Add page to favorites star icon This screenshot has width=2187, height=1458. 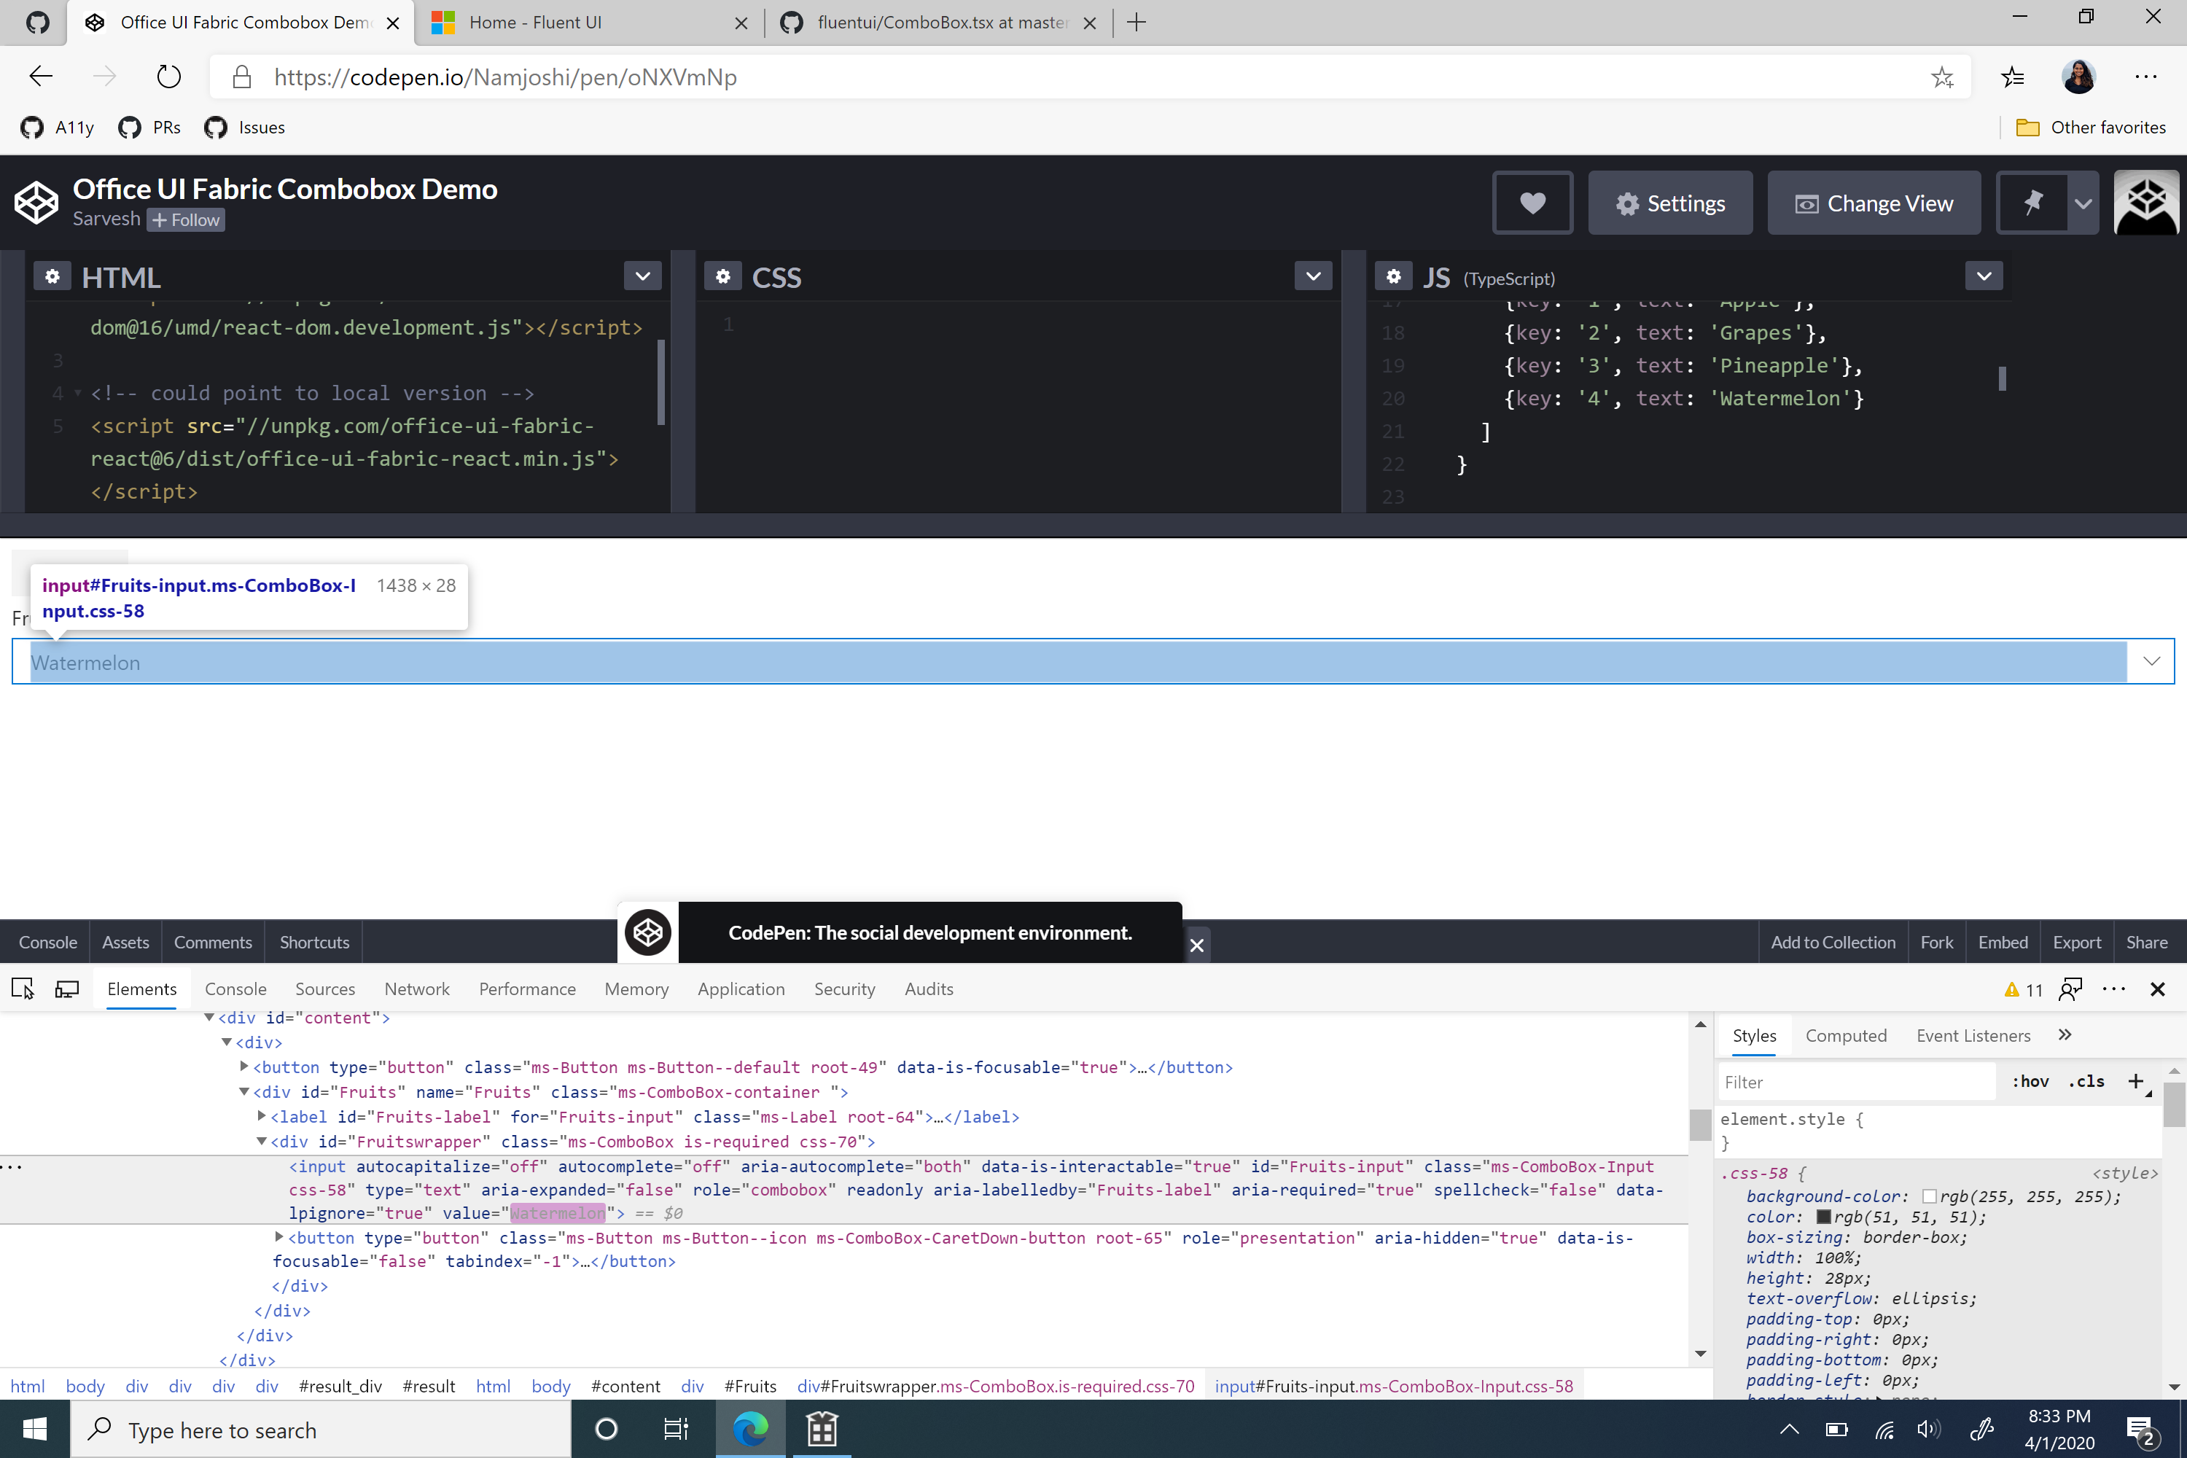coord(1941,77)
